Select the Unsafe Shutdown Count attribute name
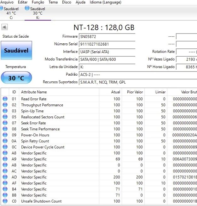Viewport: 197px width, 206px height. (41, 201)
